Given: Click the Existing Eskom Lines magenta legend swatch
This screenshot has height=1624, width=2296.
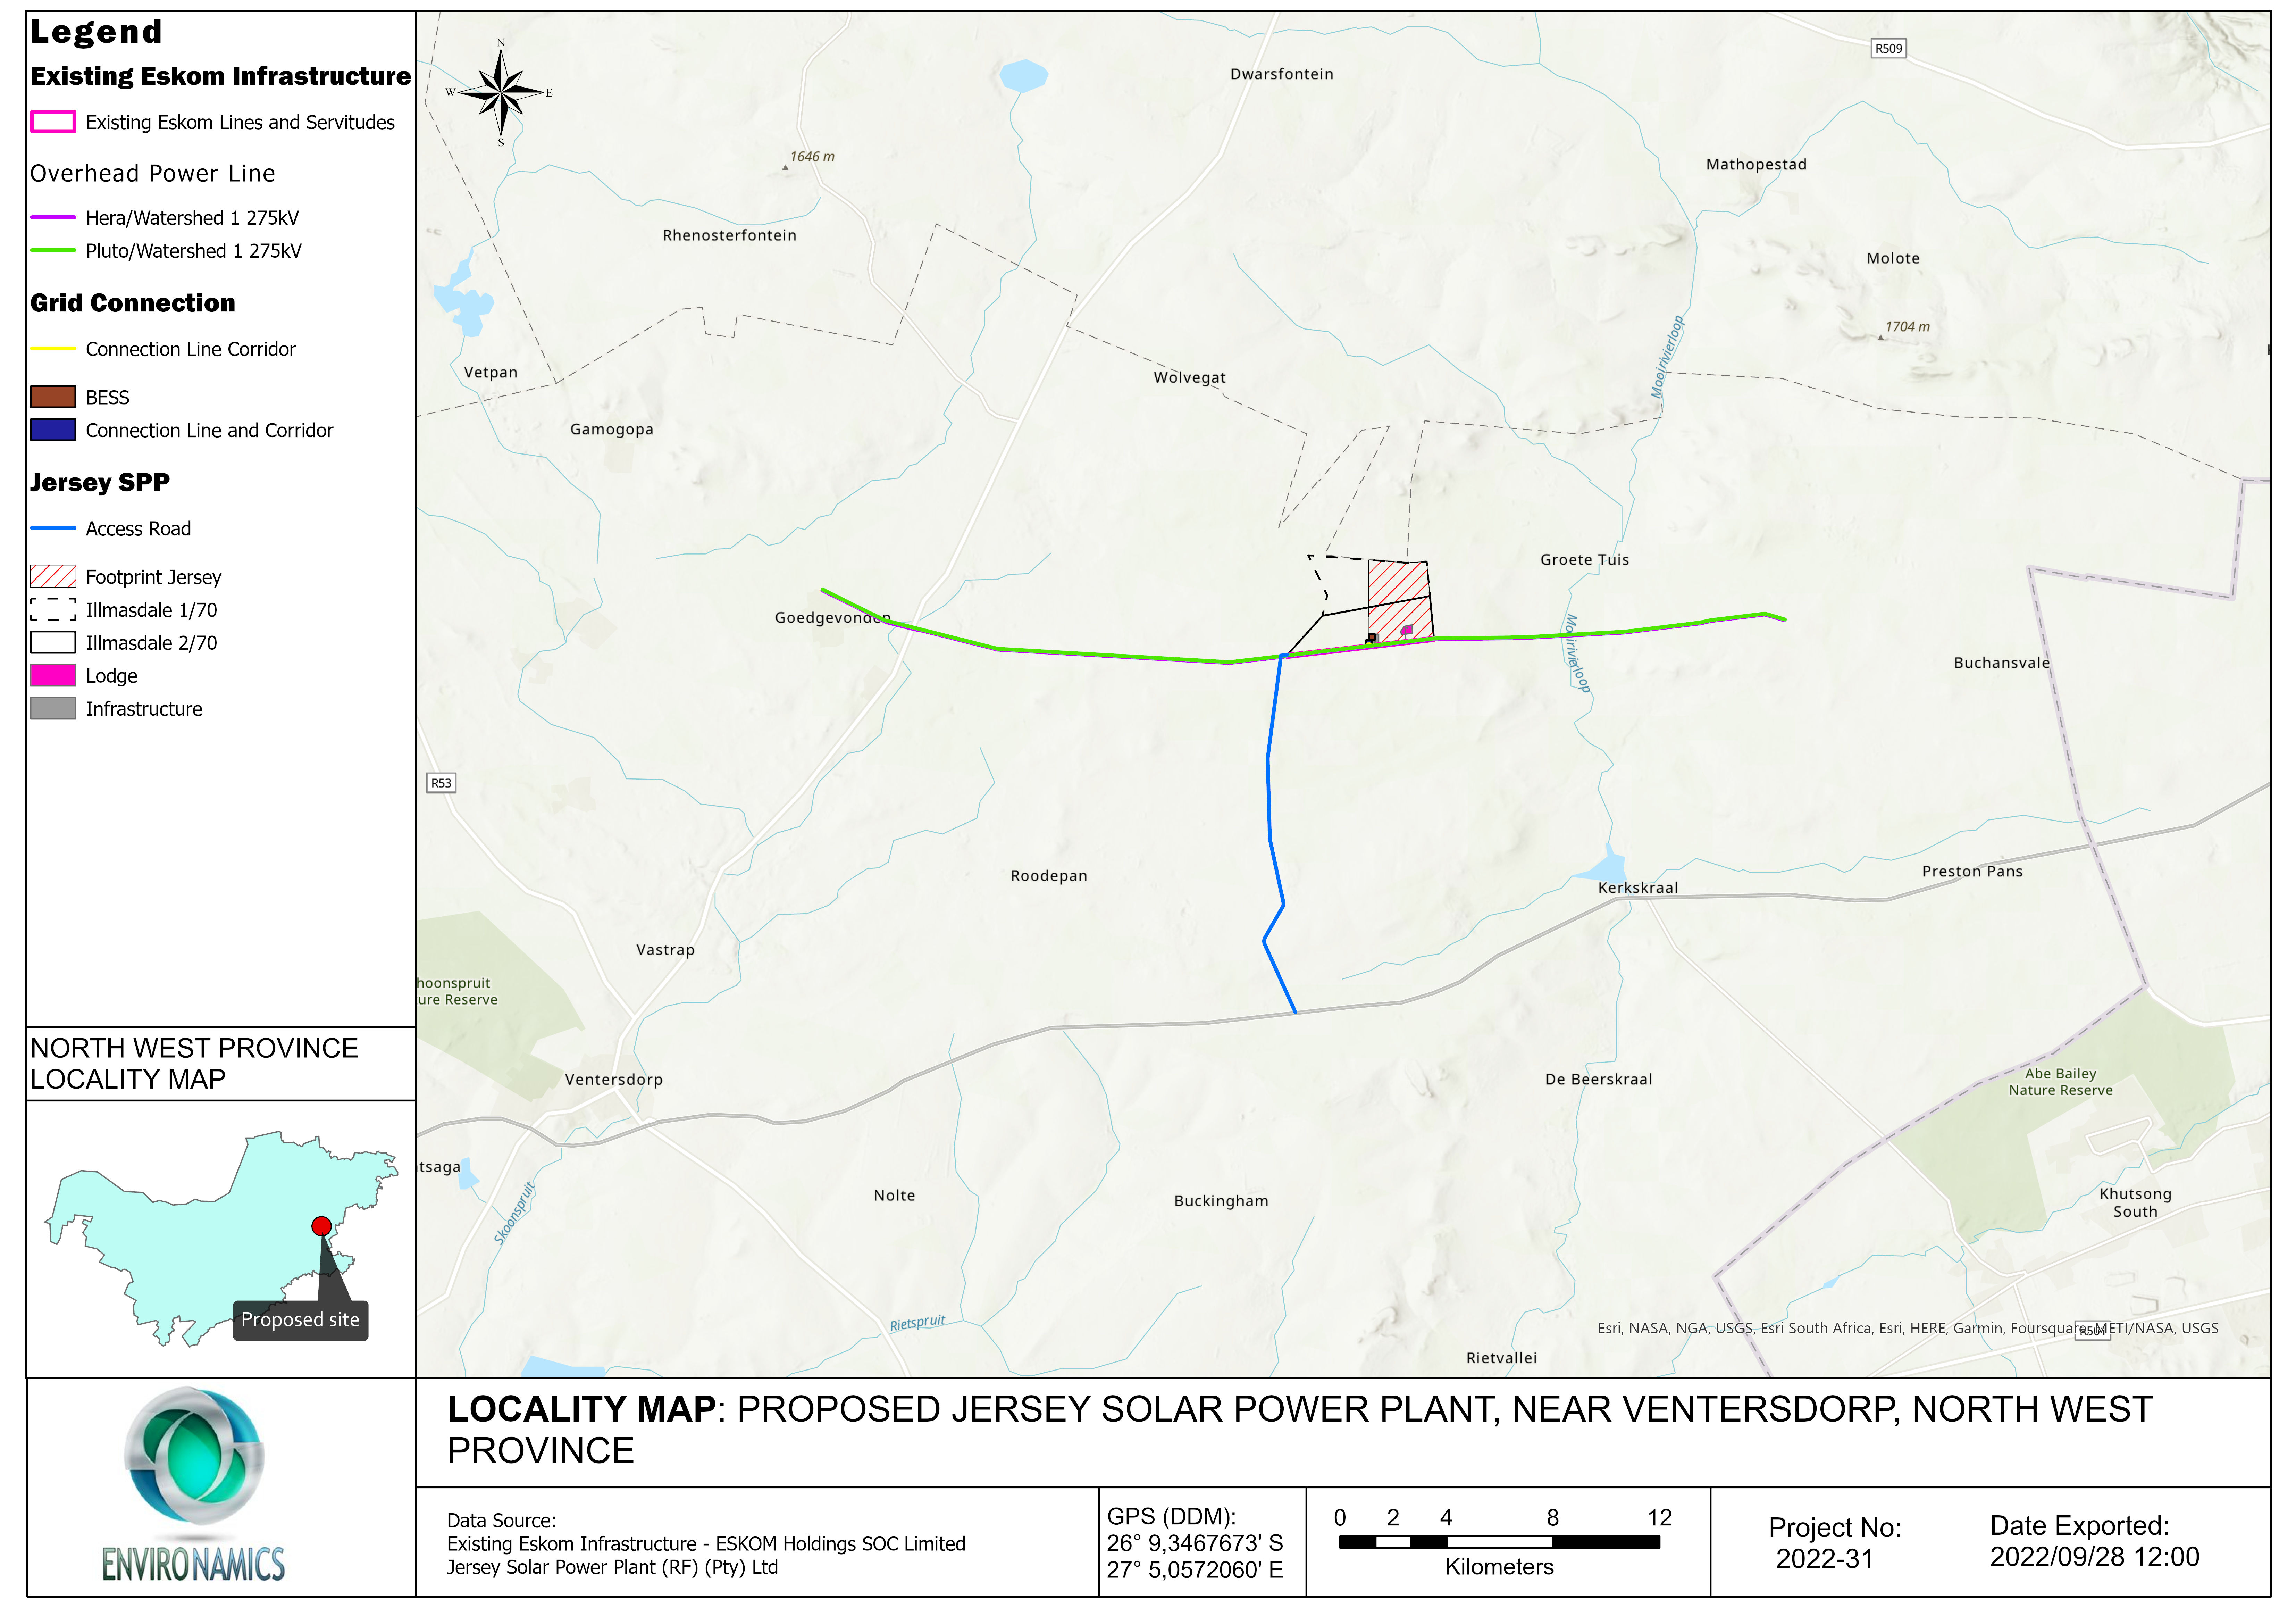Looking at the screenshot, I should coord(53,122).
